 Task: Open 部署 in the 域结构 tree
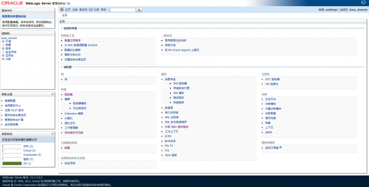(8, 45)
